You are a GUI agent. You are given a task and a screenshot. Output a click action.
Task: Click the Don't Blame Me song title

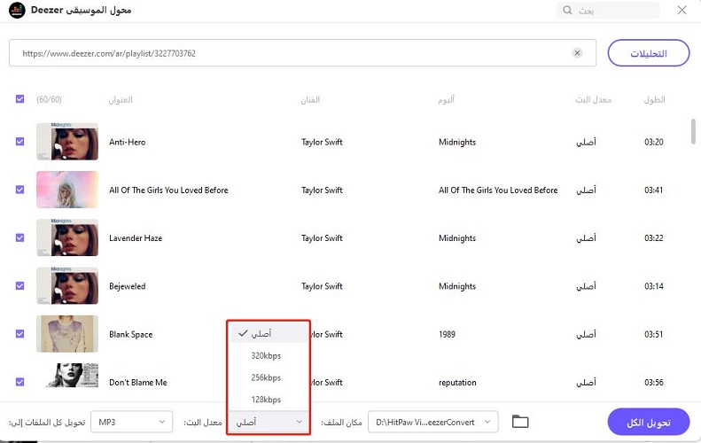tap(138, 383)
